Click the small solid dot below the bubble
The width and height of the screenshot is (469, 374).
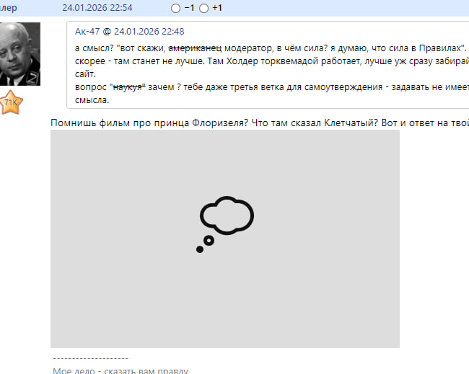click(200, 249)
